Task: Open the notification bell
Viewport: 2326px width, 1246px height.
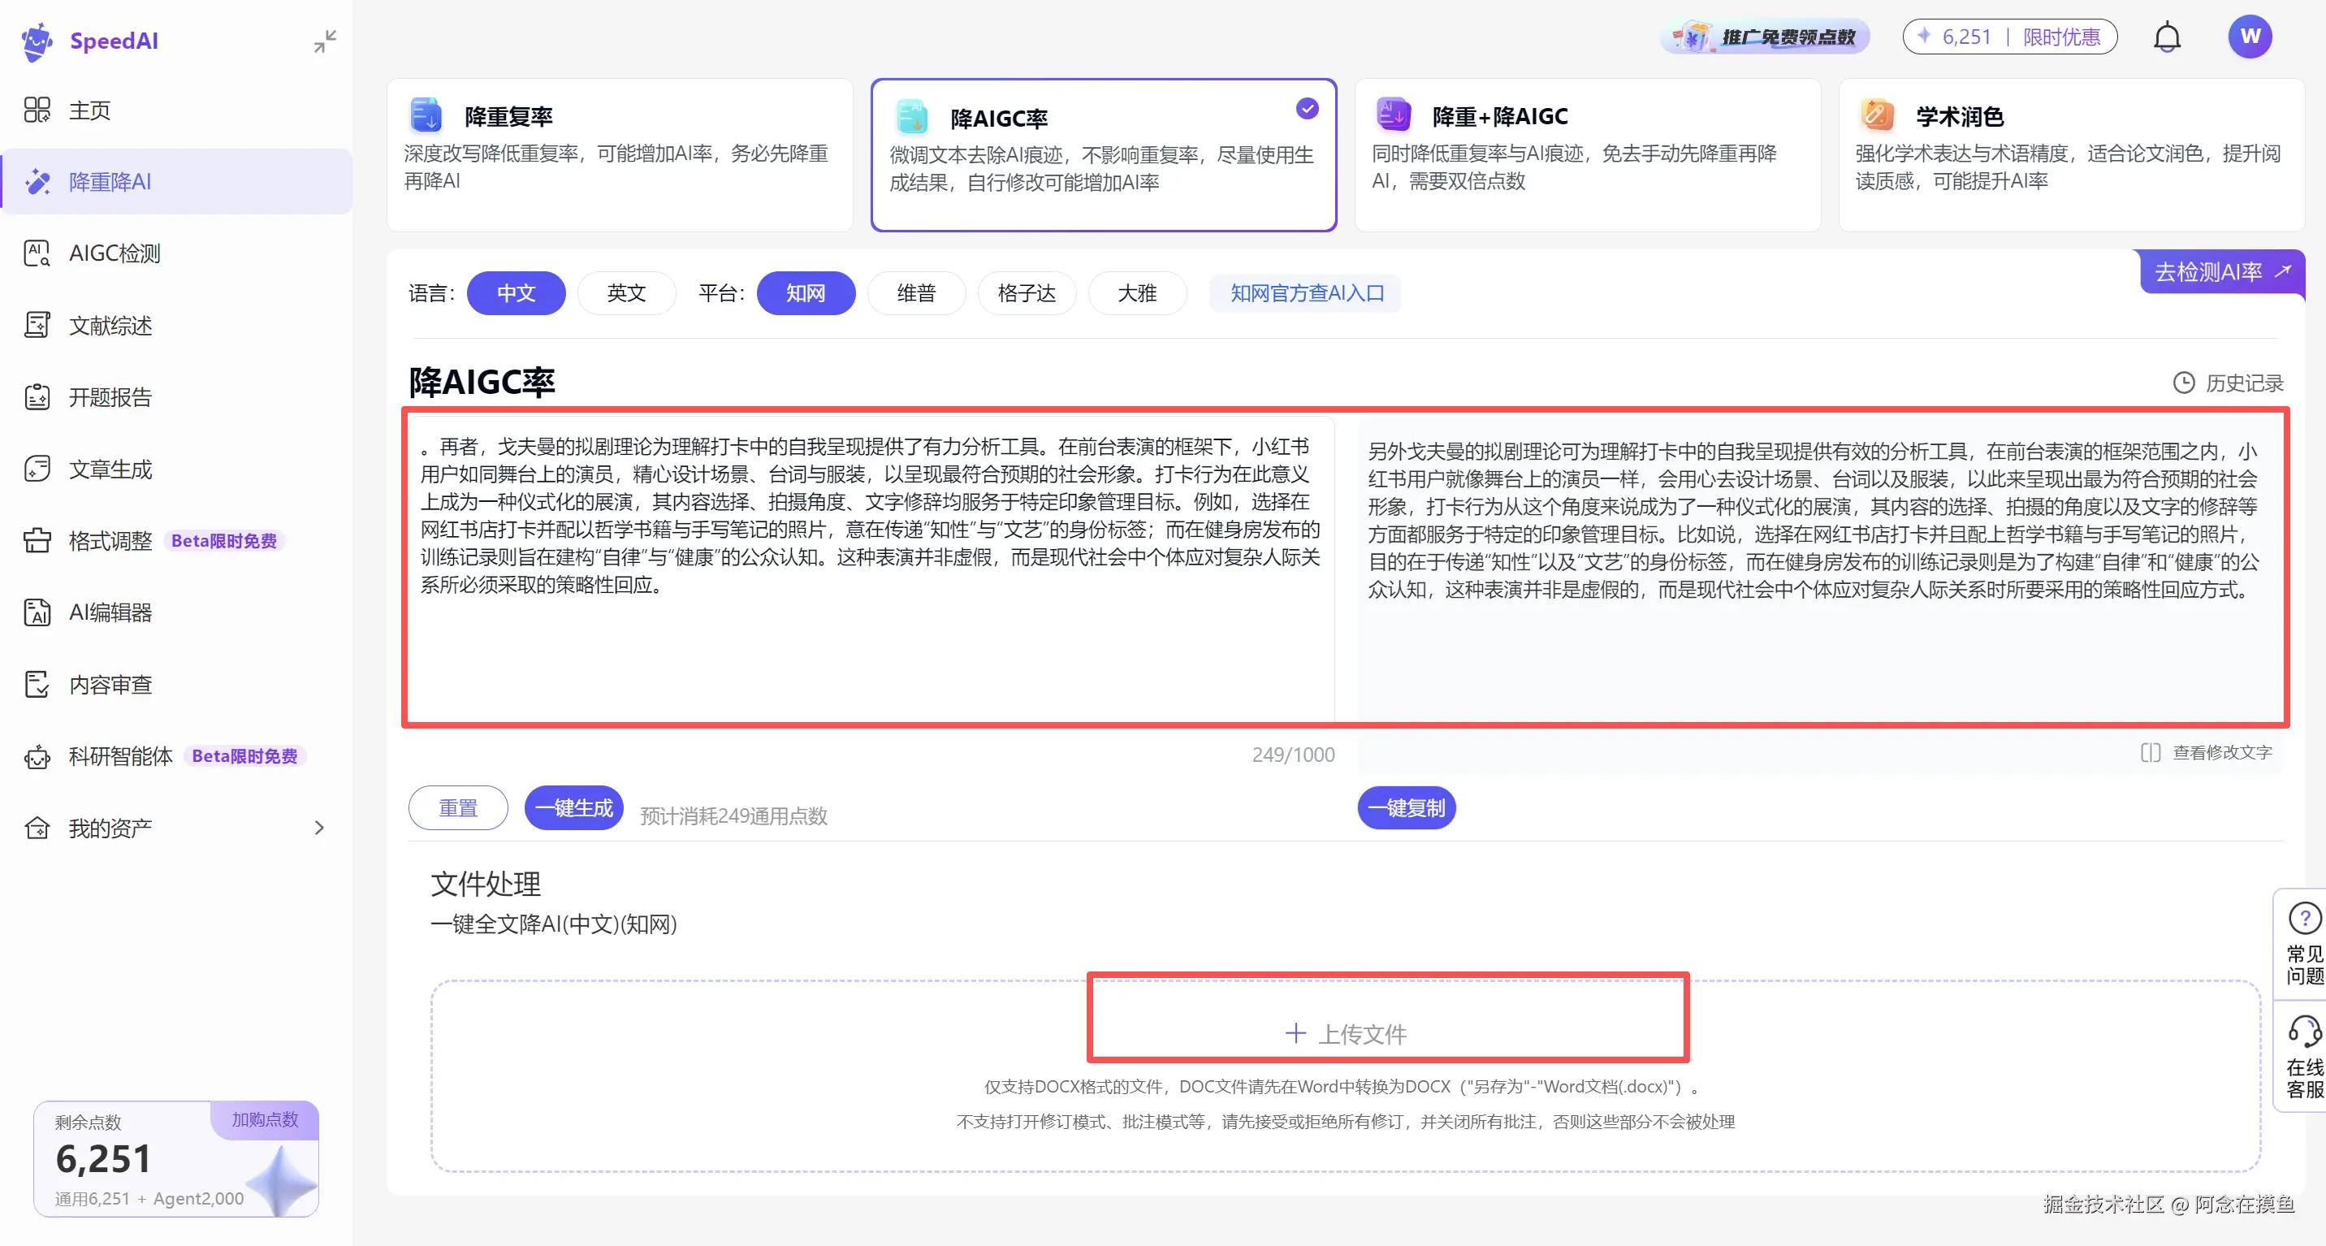Action: [x=2166, y=38]
